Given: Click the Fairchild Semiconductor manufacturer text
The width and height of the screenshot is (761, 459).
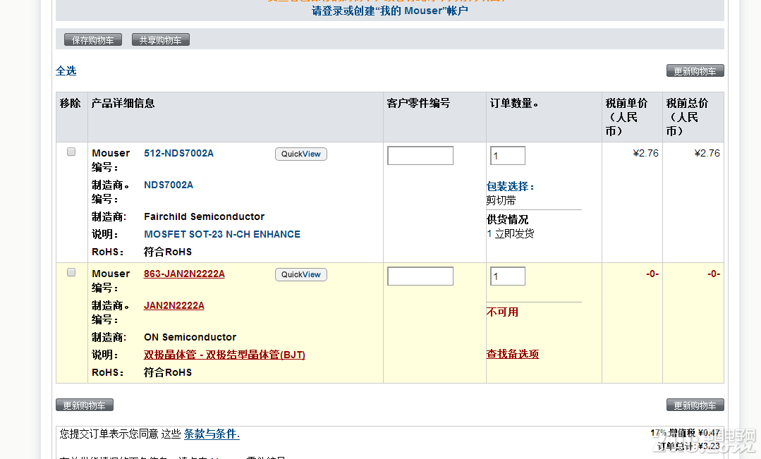Looking at the screenshot, I should [x=204, y=217].
